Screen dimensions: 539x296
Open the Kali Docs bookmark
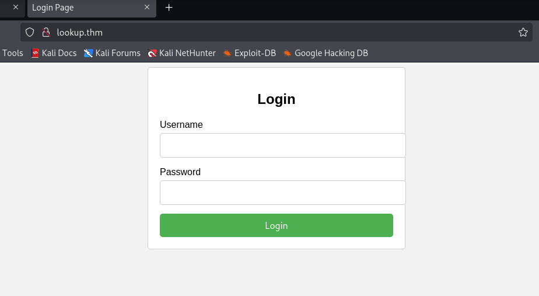click(54, 53)
